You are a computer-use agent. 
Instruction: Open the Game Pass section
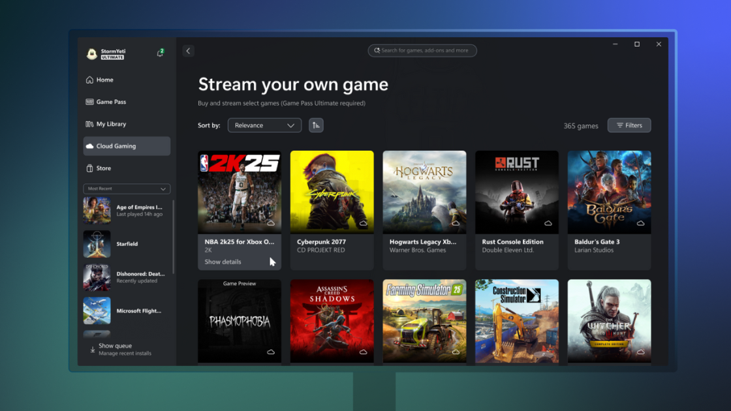click(127, 102)
